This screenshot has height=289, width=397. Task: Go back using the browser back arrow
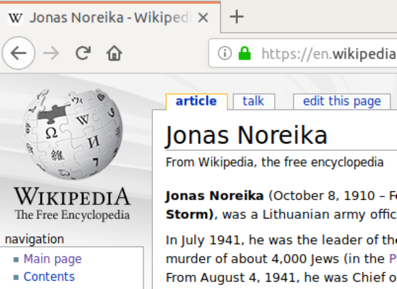click(18, 53)
